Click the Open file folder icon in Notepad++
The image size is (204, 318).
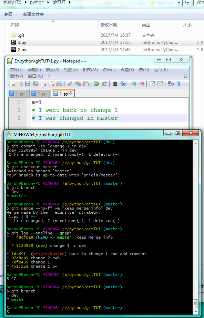[19, 84]
